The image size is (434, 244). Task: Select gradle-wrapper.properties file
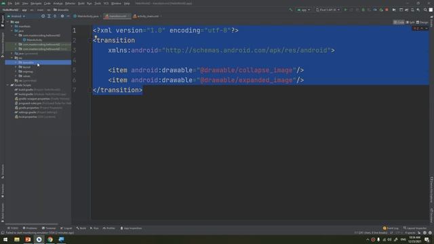click(x=34, y=99)
